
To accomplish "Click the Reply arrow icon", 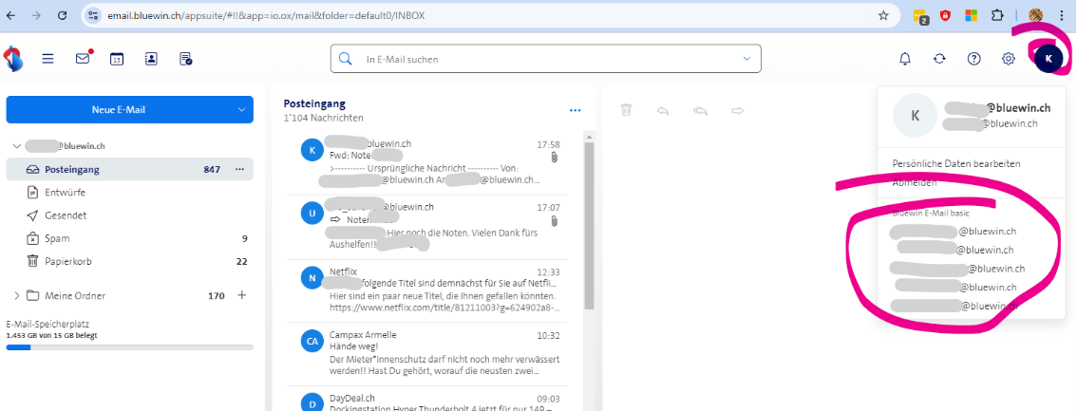I will 663,110.
